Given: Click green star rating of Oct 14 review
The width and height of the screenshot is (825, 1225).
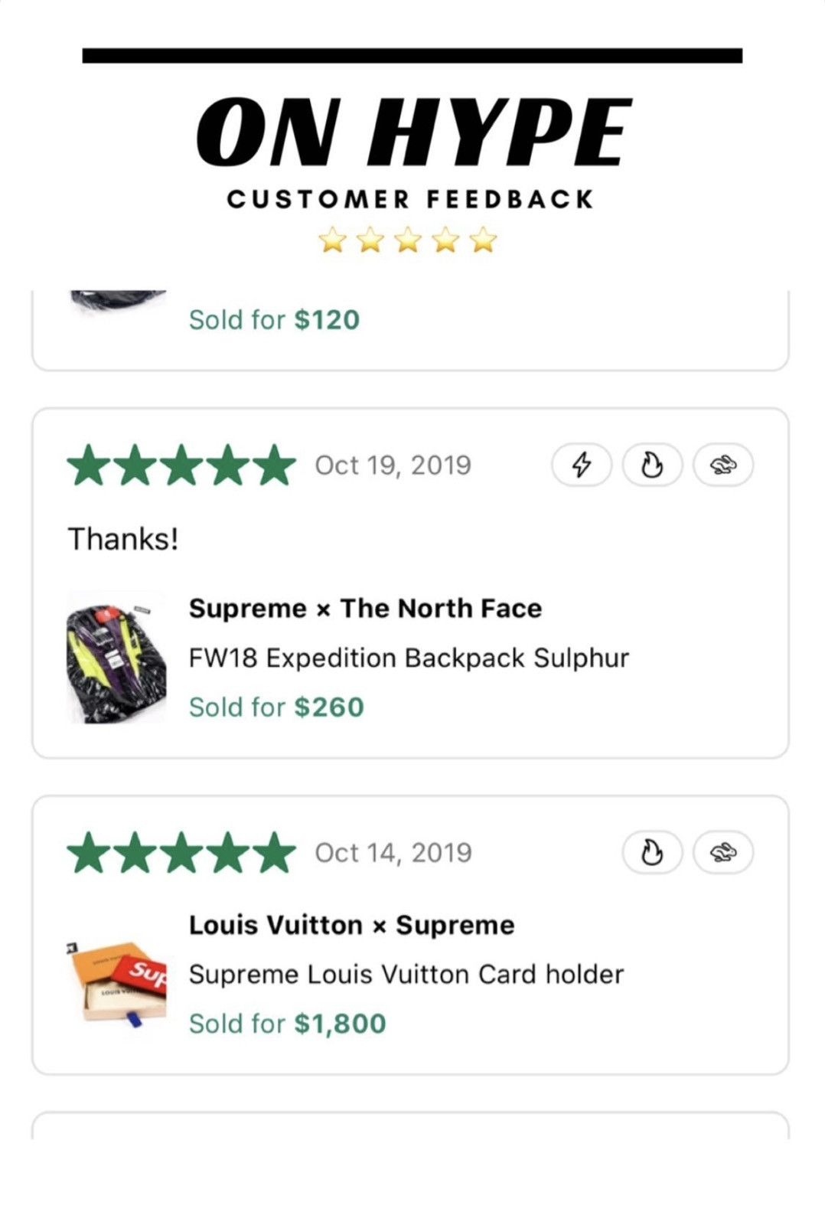Looking at the screenshot, I should 182,853.
